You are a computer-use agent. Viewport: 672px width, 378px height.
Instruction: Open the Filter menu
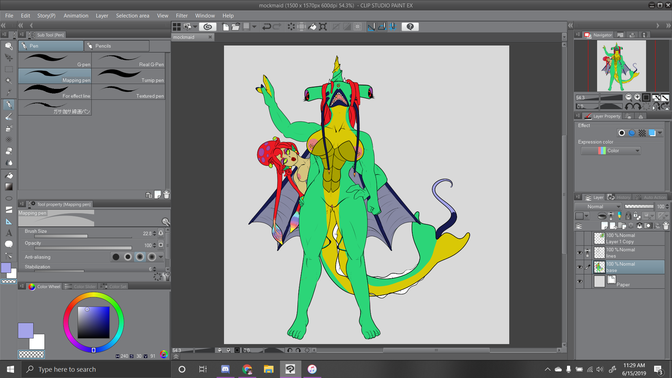[182, 16]
